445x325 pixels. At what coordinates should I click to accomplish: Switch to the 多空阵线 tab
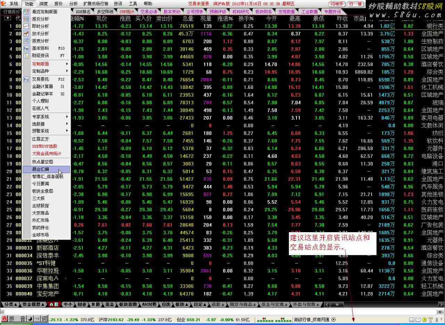click(x=105, y=12)
